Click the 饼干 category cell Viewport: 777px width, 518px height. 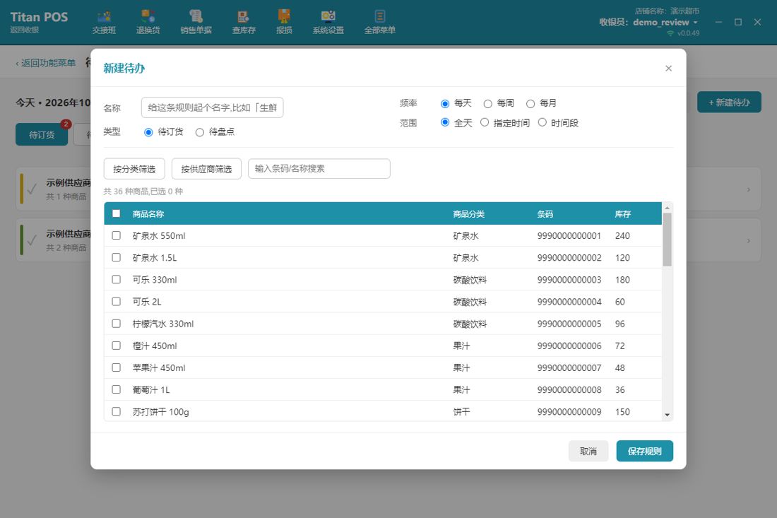[x=461, y=412]
